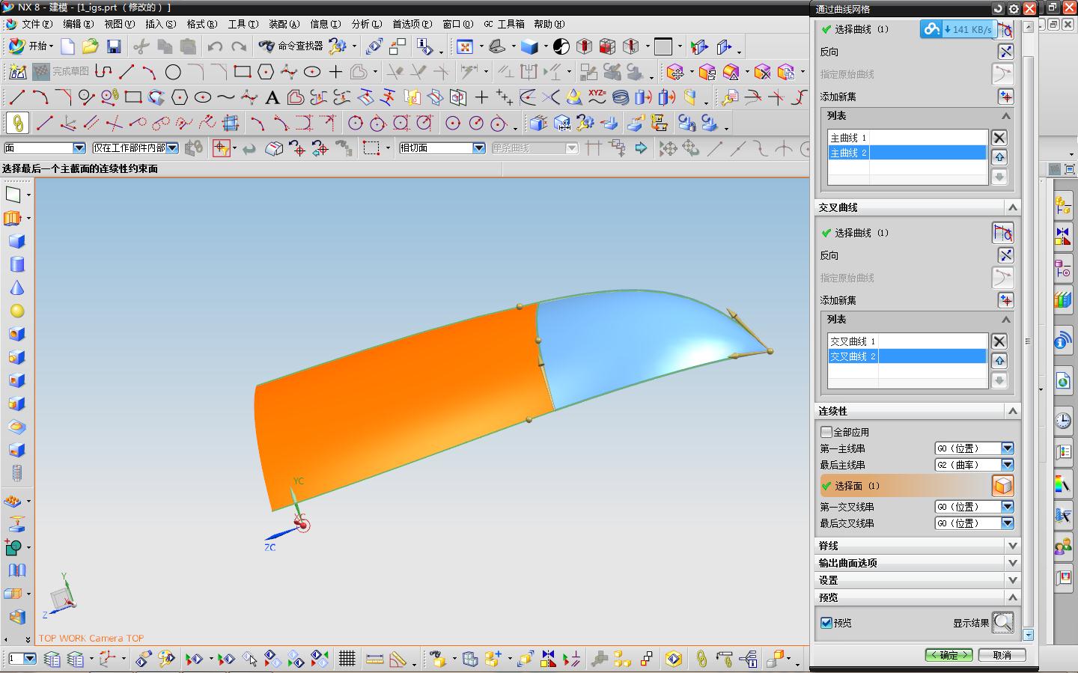Click the show result magnifier icon
Image resolution: width=1078 pixels, height=673 pixels.
click(x=1002, y=623)
